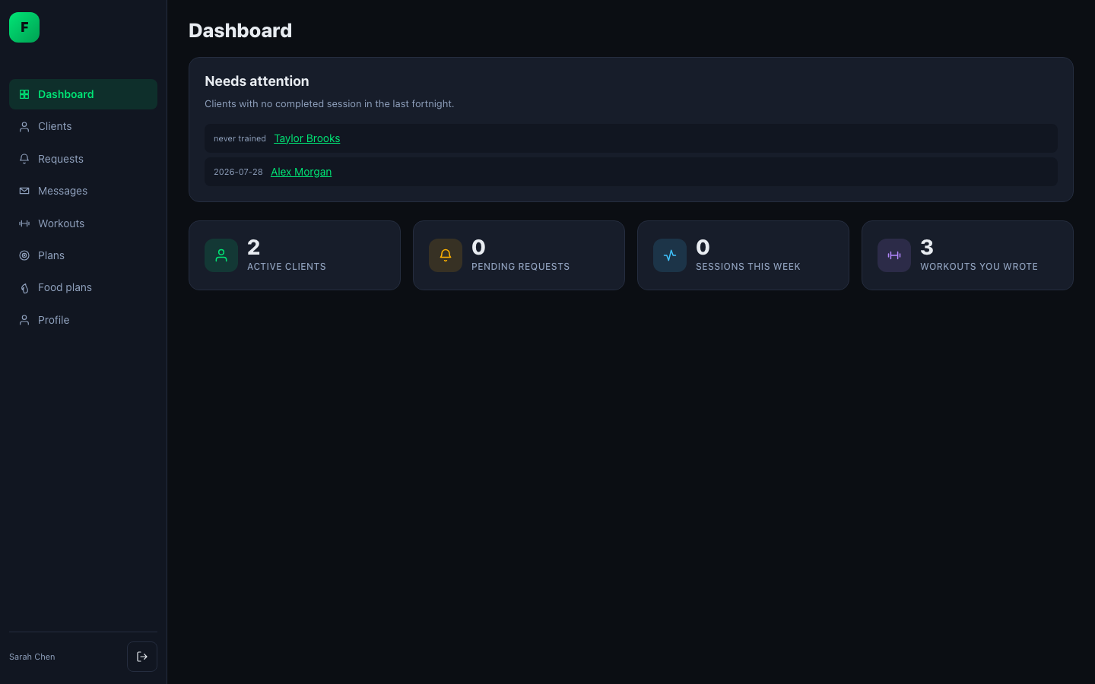Click the Profile person icon in sidebar
This screenshot has height=684, width=1095.
tap(24, 320)
